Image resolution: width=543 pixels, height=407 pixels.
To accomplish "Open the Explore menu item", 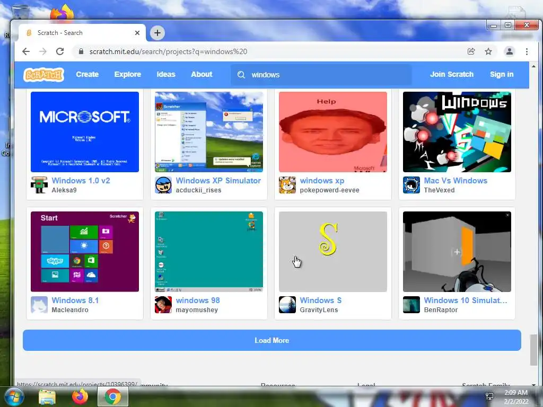I will (x=127, y=74).
